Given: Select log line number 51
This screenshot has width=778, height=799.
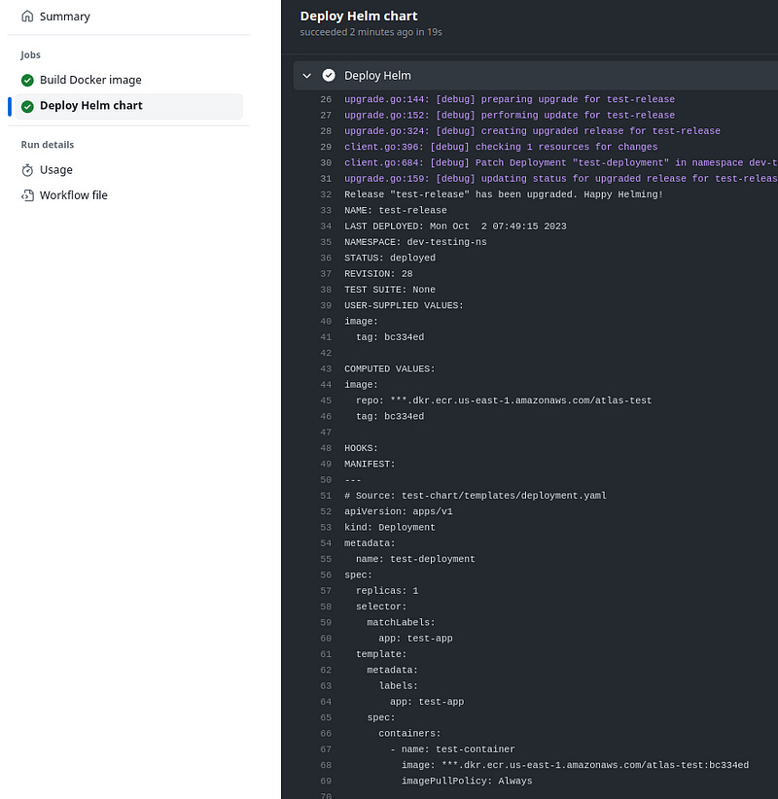Looking at the screenshot, I should (326, 496).
